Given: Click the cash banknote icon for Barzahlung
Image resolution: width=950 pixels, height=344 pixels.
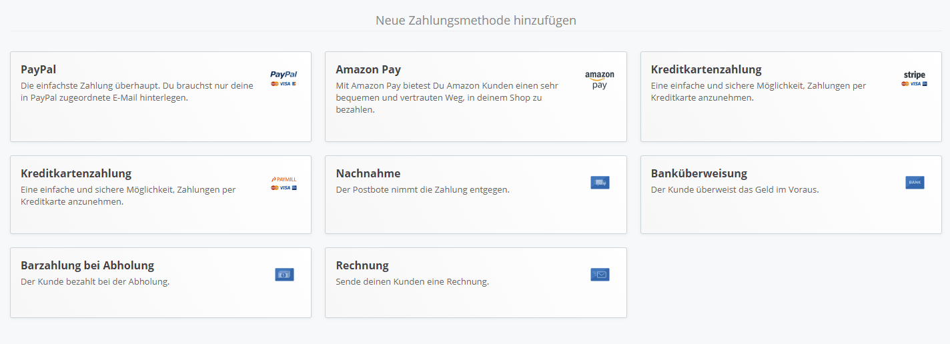Looking at the screenshot, I should click(284, 274).
